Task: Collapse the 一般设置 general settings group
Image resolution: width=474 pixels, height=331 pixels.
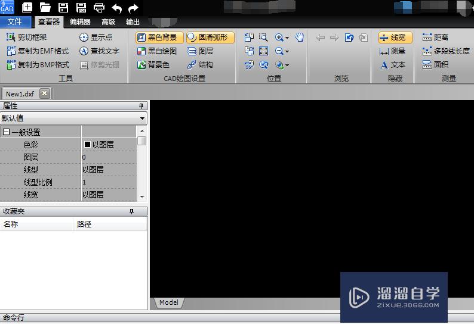Action: tap(6, 132)
